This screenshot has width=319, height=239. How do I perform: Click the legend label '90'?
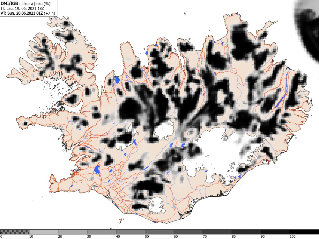[263, 236]
